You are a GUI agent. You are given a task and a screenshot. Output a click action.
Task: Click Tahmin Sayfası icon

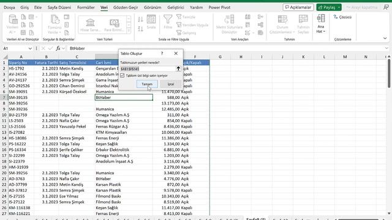[303, 20]
